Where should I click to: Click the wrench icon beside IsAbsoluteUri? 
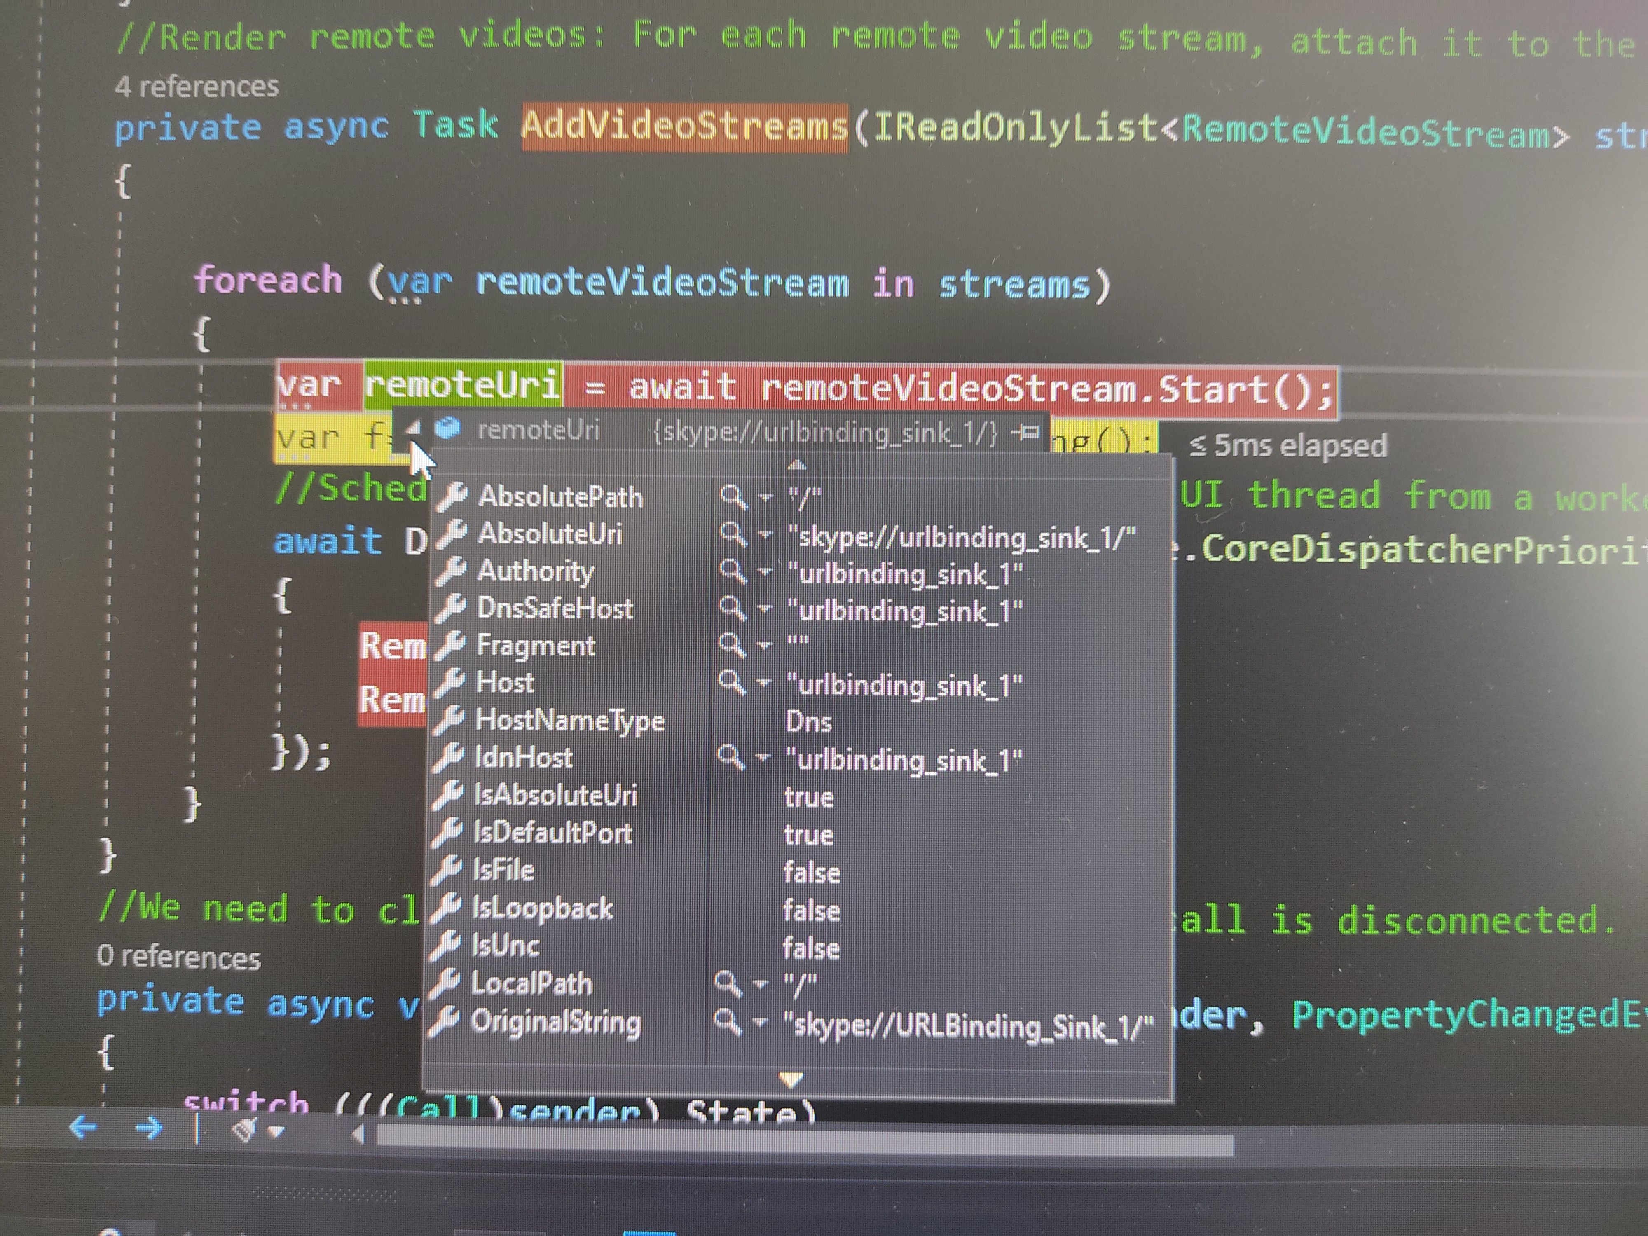pos(448,795)
